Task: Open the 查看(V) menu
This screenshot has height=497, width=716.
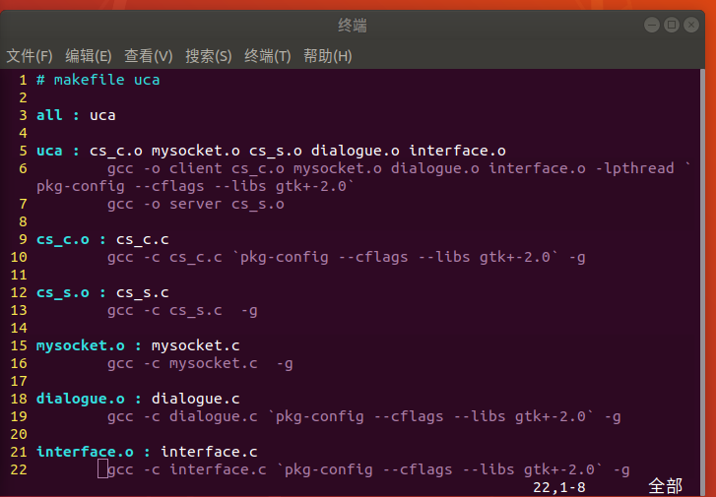Action: (149, 56)
